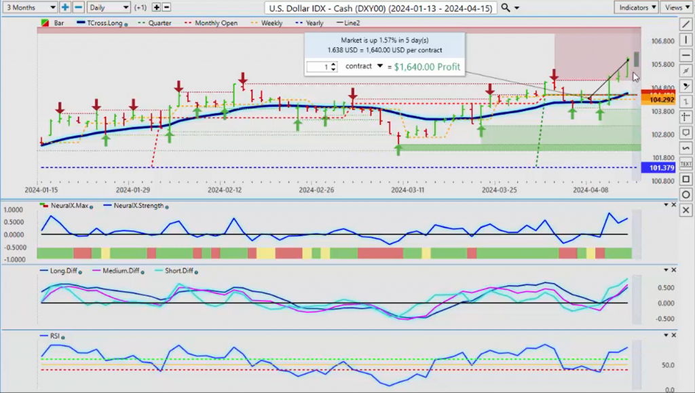
Task: Select the TEXT annotation tool
Action: (x=685, y=164)
